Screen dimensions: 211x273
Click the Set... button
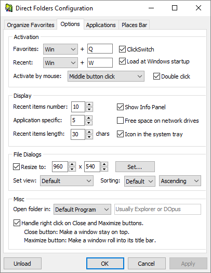click(135, 167)
